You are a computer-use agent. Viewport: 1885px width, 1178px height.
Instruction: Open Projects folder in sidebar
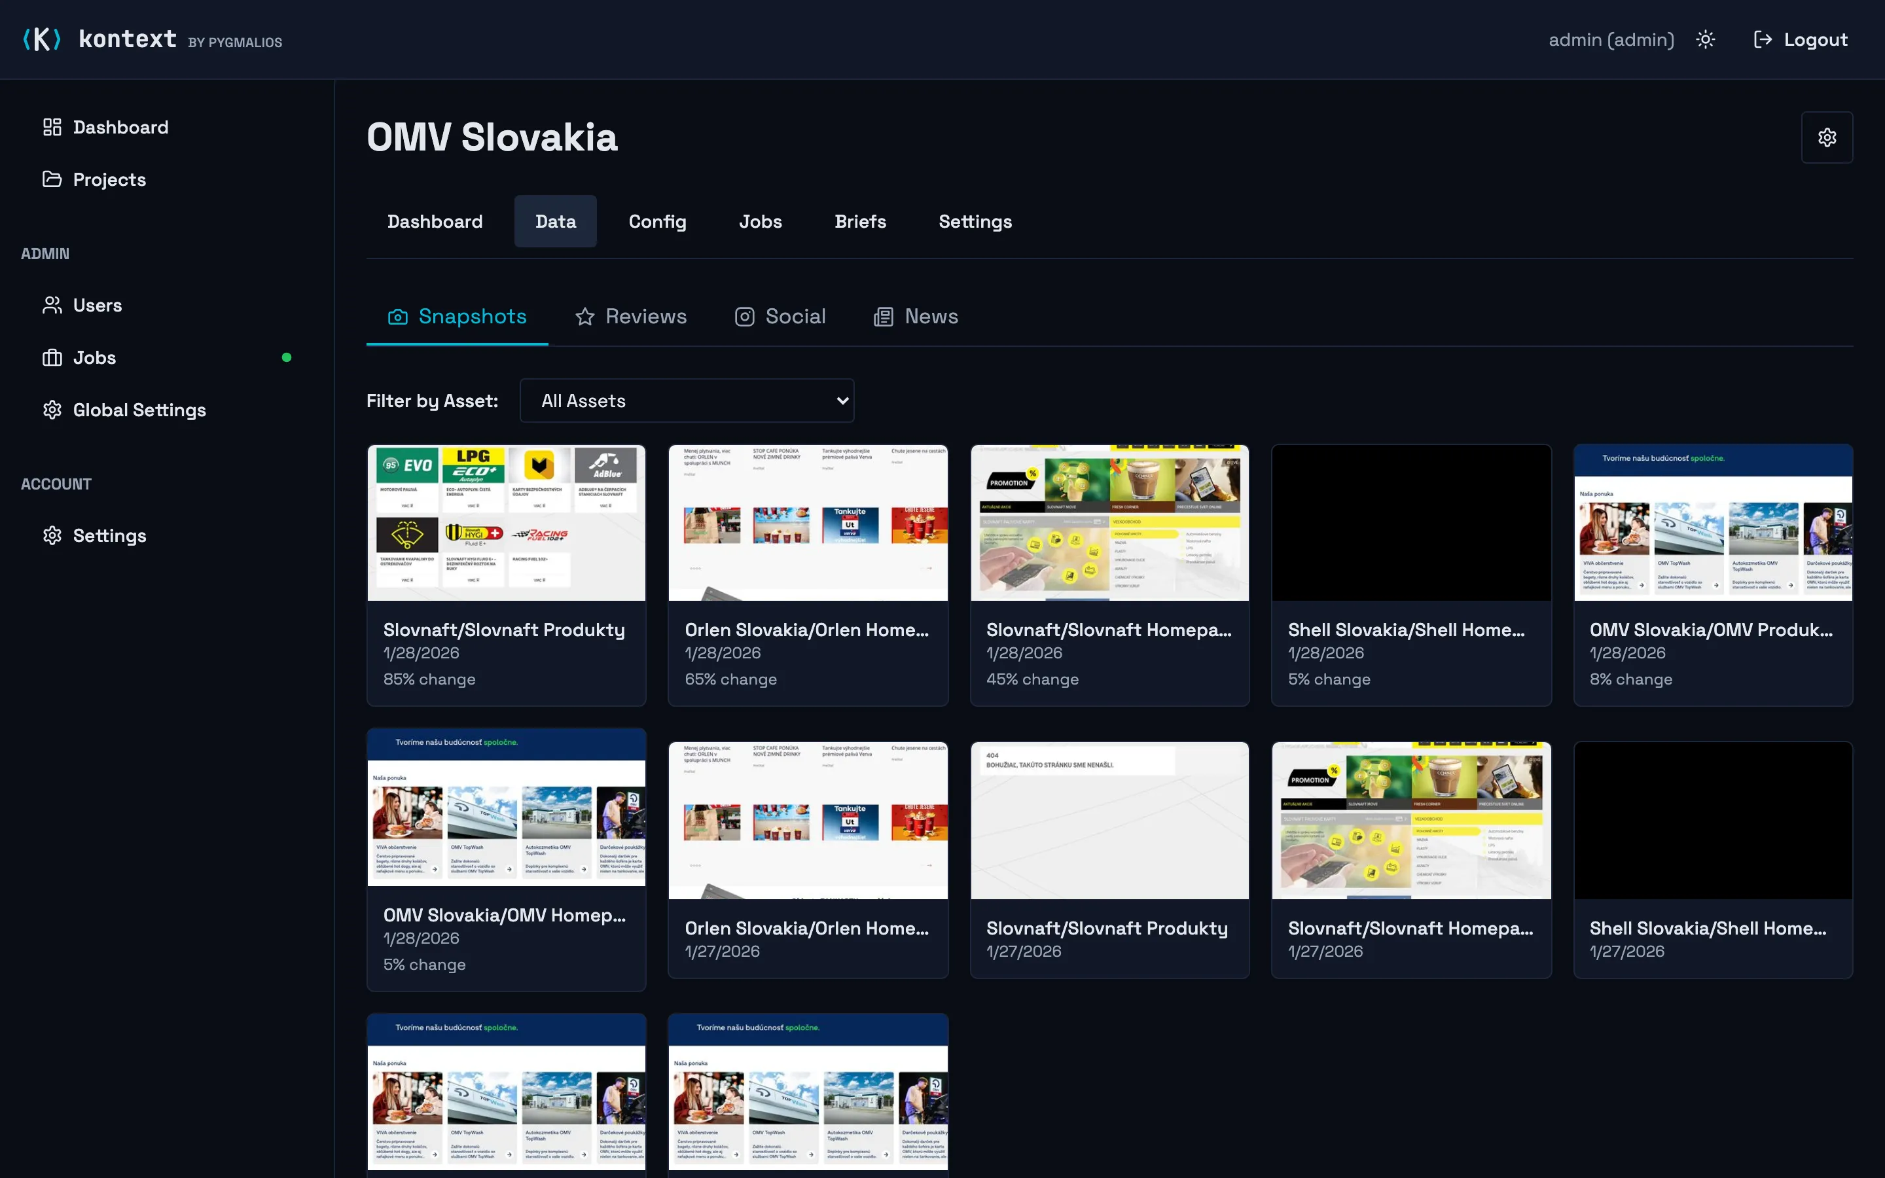tap(109, 179)
